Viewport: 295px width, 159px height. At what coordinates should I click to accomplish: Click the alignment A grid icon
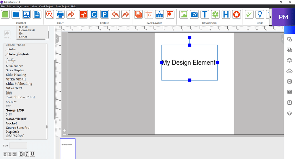159,14
